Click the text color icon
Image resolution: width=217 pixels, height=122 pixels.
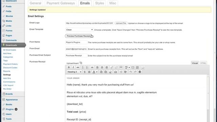(94, 72)
